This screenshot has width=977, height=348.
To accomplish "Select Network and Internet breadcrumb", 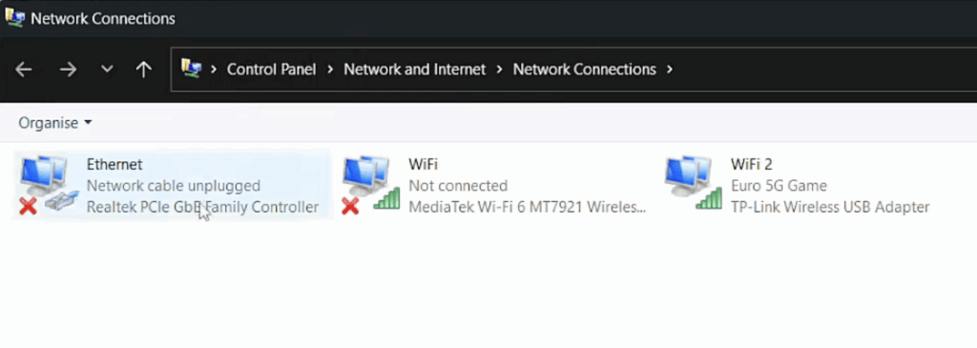I will [414, 69].
